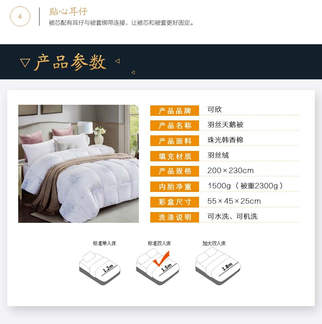Click the circled number 4 icon
322x324 pixels.
[20, 16]
